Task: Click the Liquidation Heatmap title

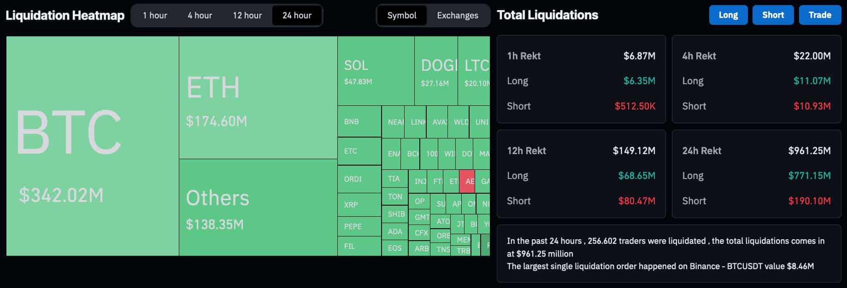Action: tap(65, 15)
